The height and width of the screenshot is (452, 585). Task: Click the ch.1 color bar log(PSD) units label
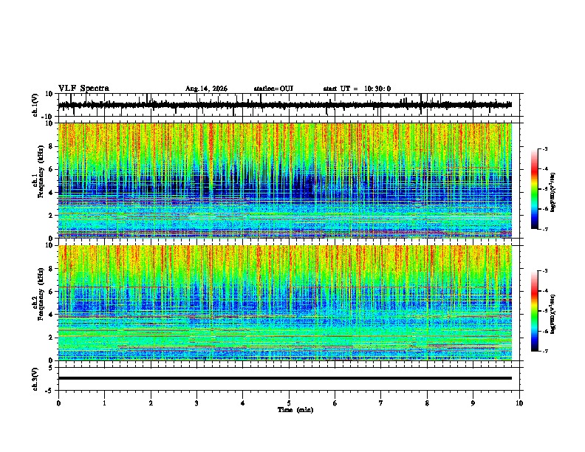pyautogui.click(x=553, y=192)
